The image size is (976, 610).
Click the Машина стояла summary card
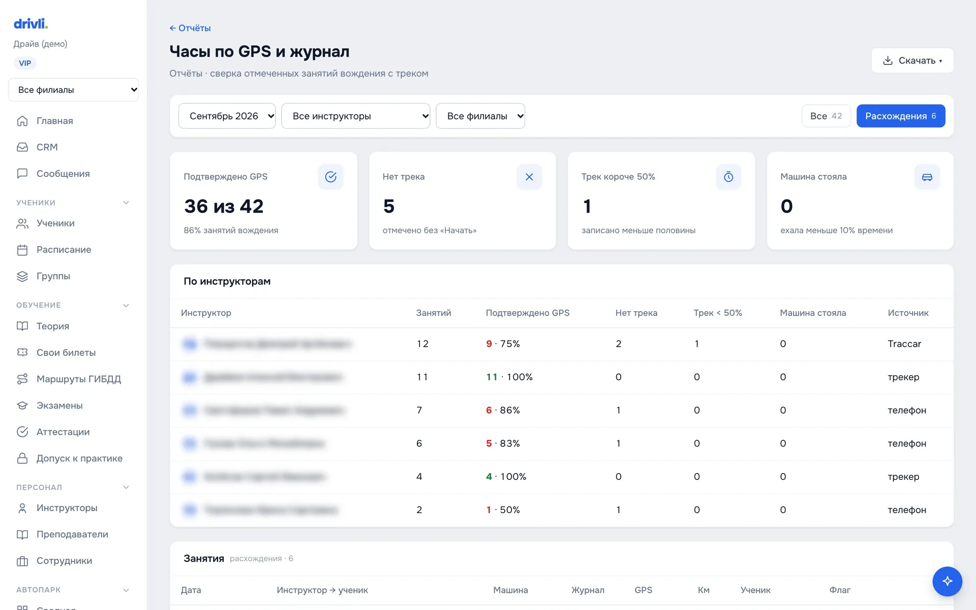pyautogui.click(x=860, y=201)
